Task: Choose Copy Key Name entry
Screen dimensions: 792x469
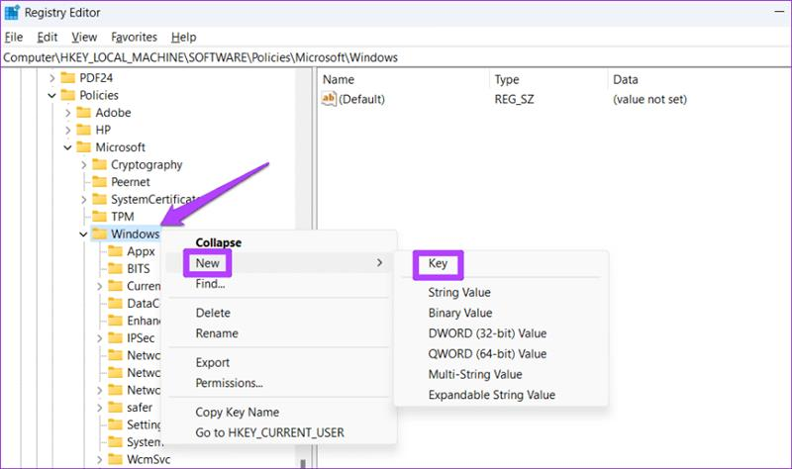Action: pyautogui.click(x=238, y=412)
